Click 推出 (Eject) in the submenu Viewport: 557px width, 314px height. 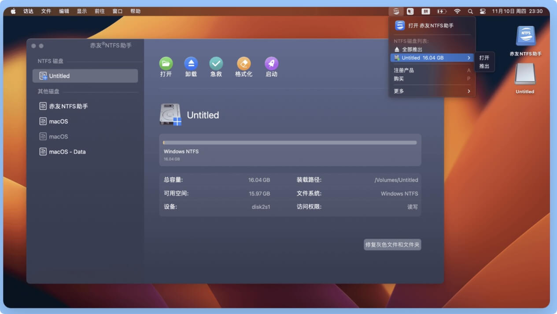[x=484, y=66]
